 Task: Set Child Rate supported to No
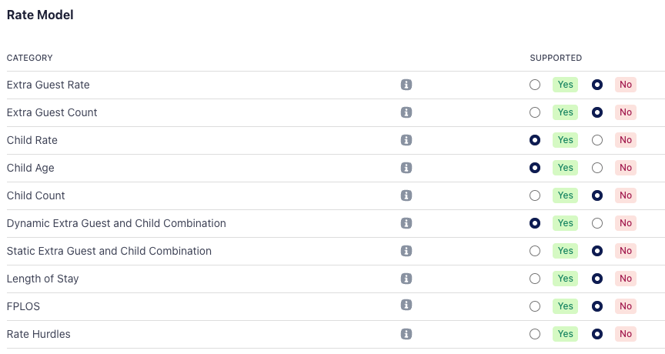[596, 140]
